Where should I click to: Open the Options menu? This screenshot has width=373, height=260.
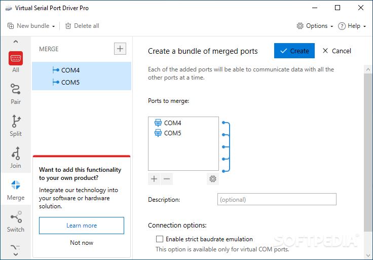click(x=315, y=26)
